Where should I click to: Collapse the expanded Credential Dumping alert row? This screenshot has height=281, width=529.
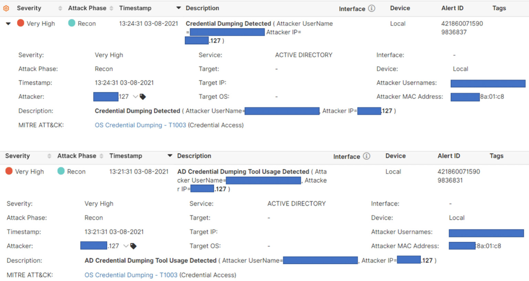8,23
